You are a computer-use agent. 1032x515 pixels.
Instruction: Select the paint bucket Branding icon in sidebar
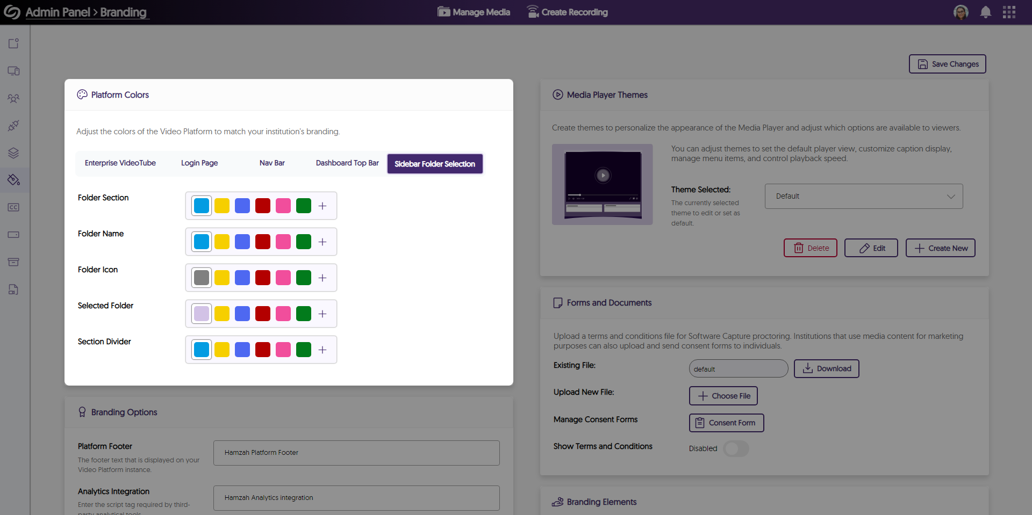pyautogui.click(x=14, y=180)
